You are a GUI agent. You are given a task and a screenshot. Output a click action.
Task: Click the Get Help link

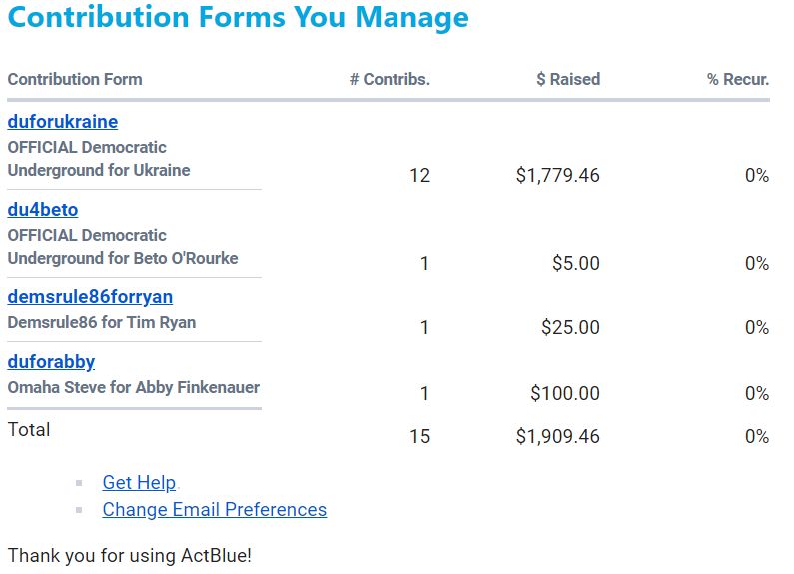pos(139,483)
